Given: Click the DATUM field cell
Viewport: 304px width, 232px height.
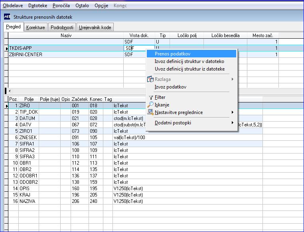Looking at the screenshot, I should click(29, 118).
